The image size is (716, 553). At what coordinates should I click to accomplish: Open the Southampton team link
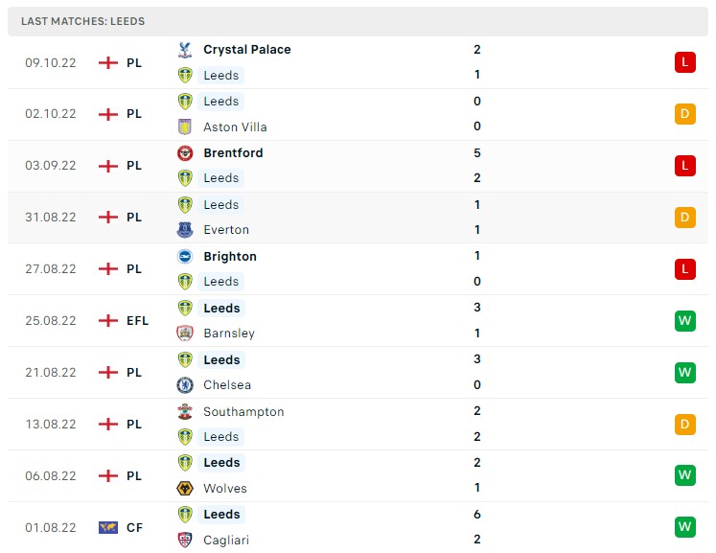point(243,412)
